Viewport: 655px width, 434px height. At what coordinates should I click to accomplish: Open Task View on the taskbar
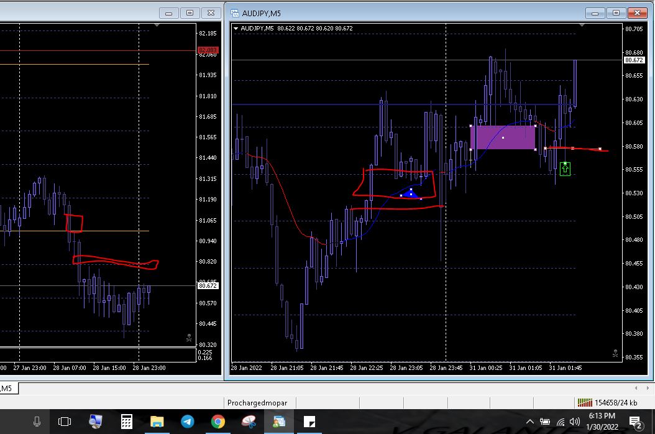[65, 422]
